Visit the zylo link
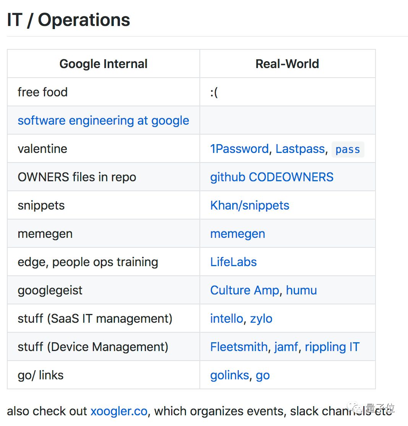 coord(261,319)
